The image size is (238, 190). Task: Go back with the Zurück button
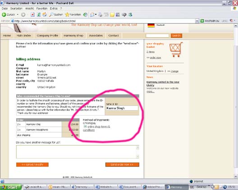pyautogui.click(x=9, y=14)
